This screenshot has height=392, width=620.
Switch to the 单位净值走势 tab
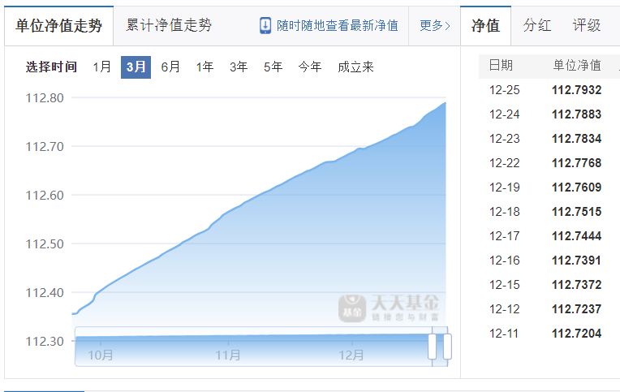point(59,26)
